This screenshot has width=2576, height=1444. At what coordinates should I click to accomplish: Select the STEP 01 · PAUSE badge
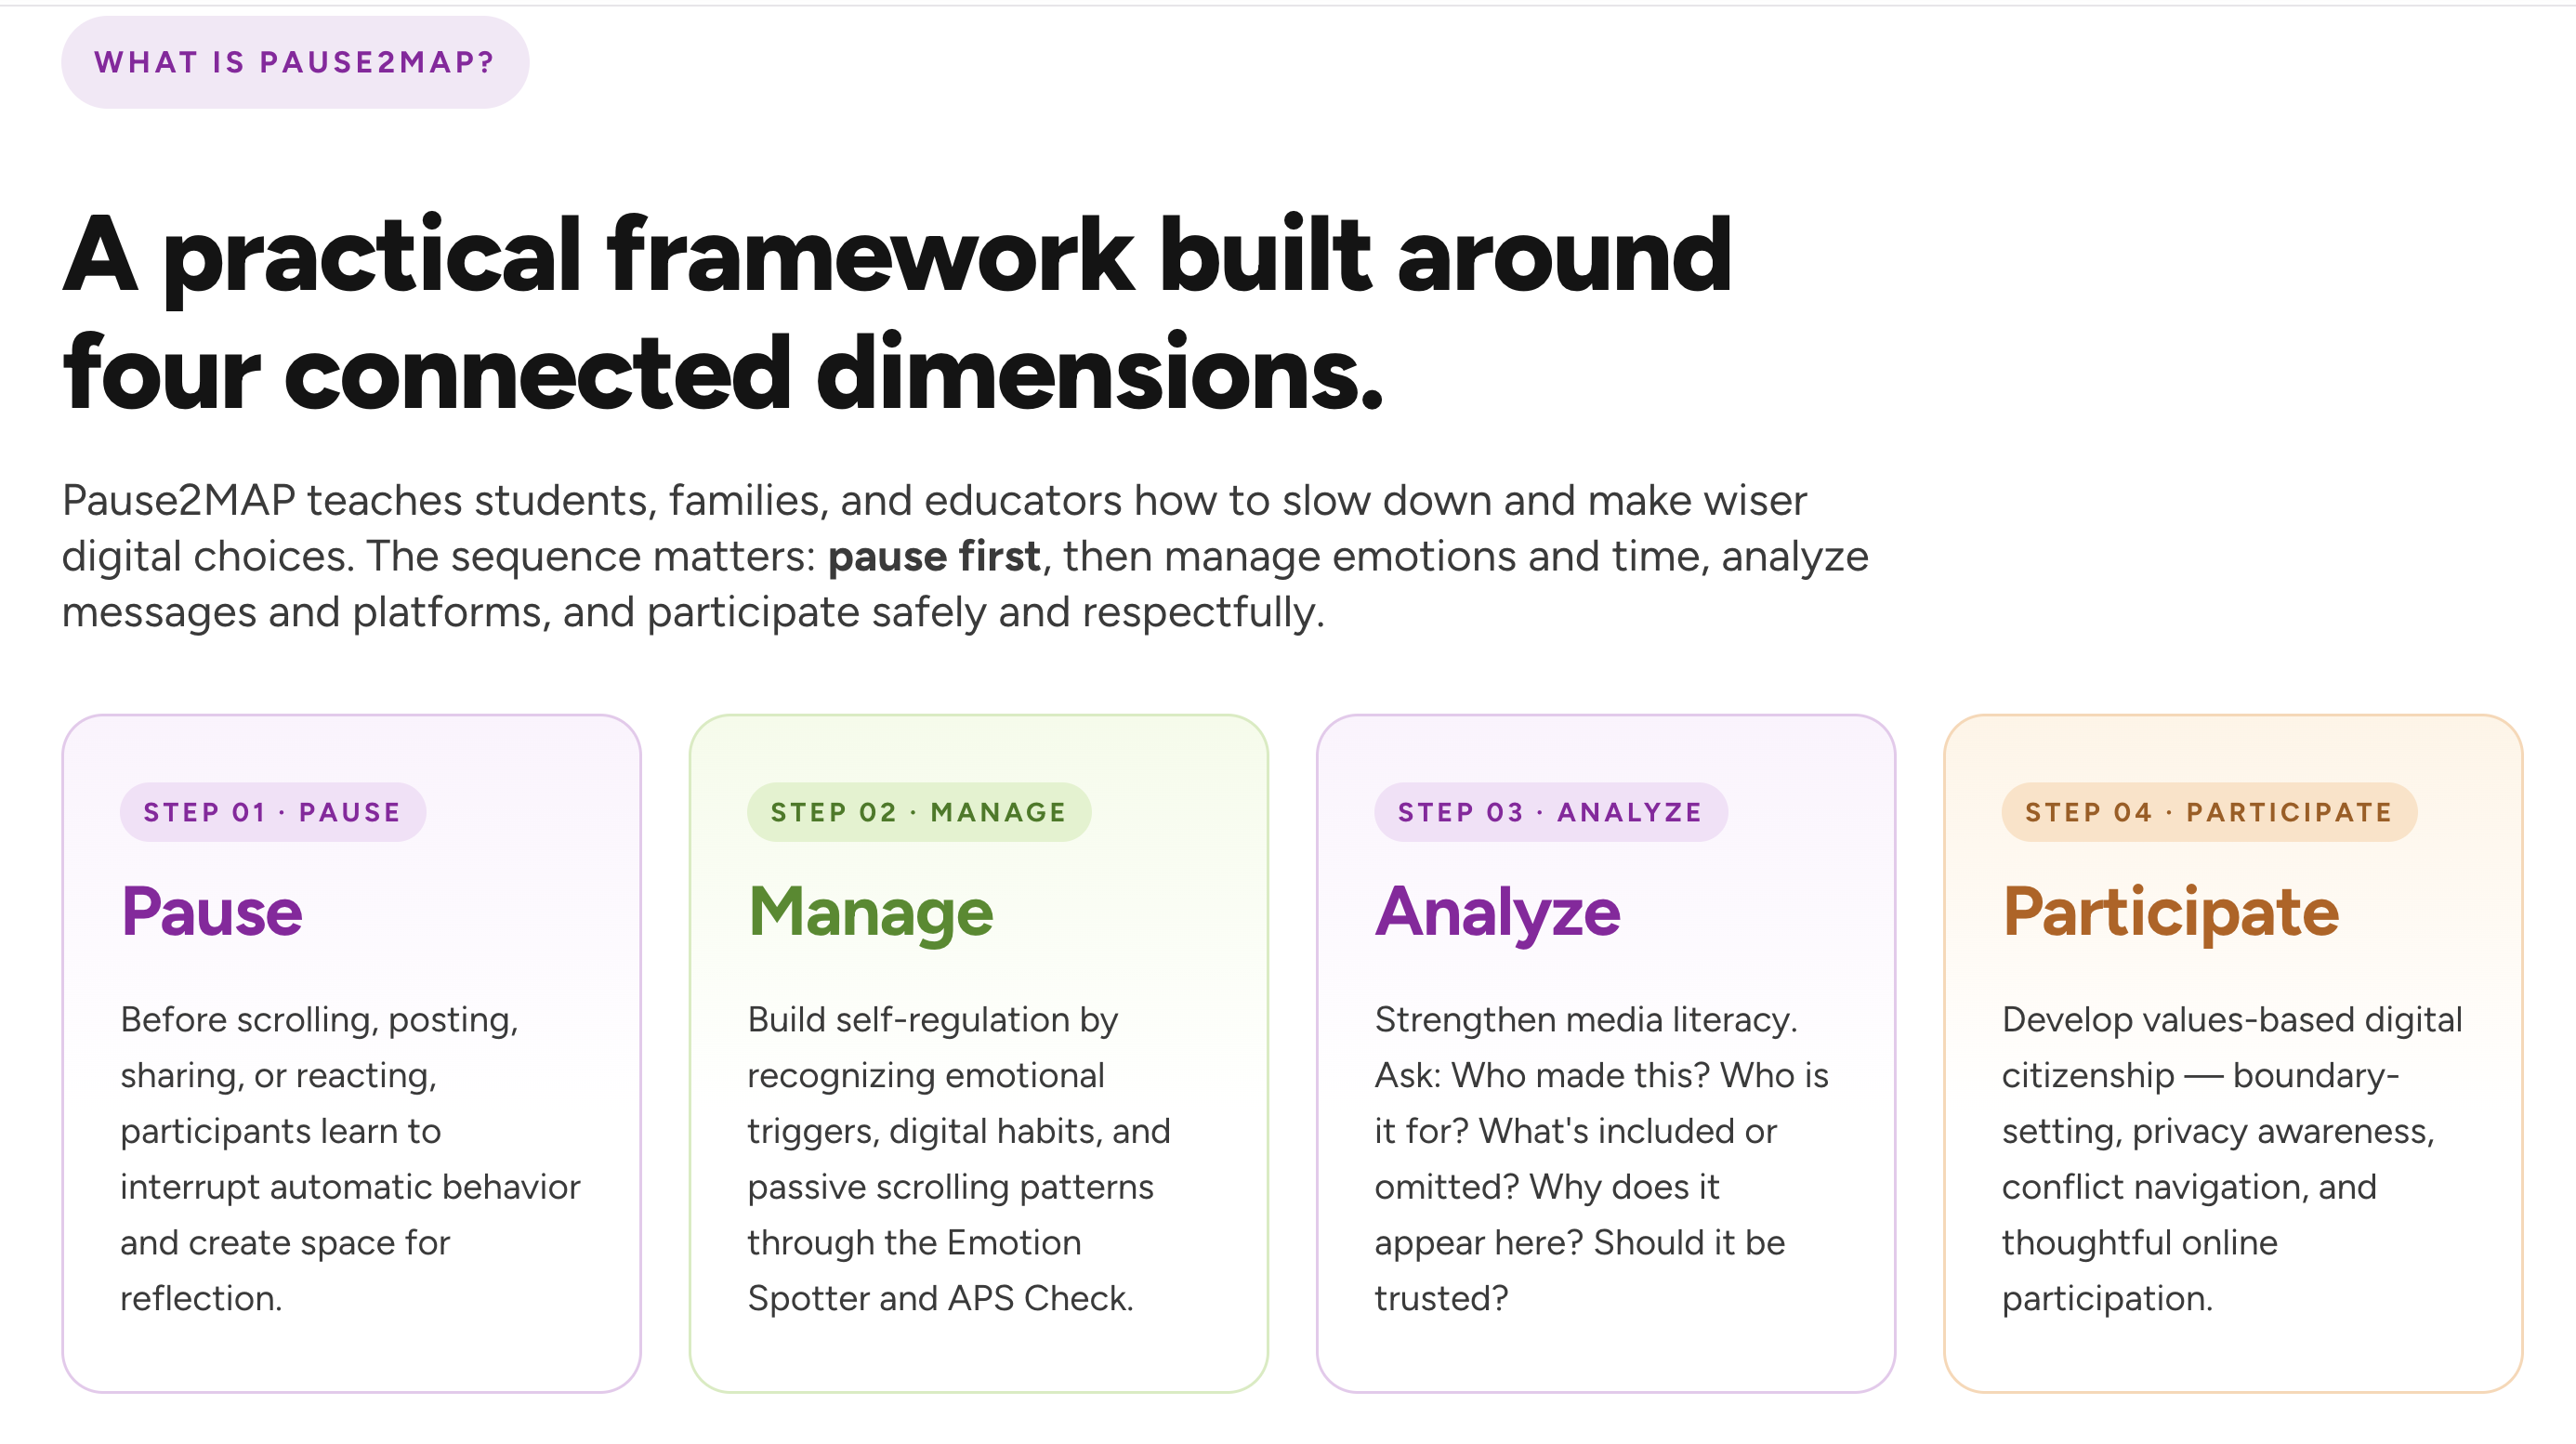pyautogui.click(x=273, y=812)
